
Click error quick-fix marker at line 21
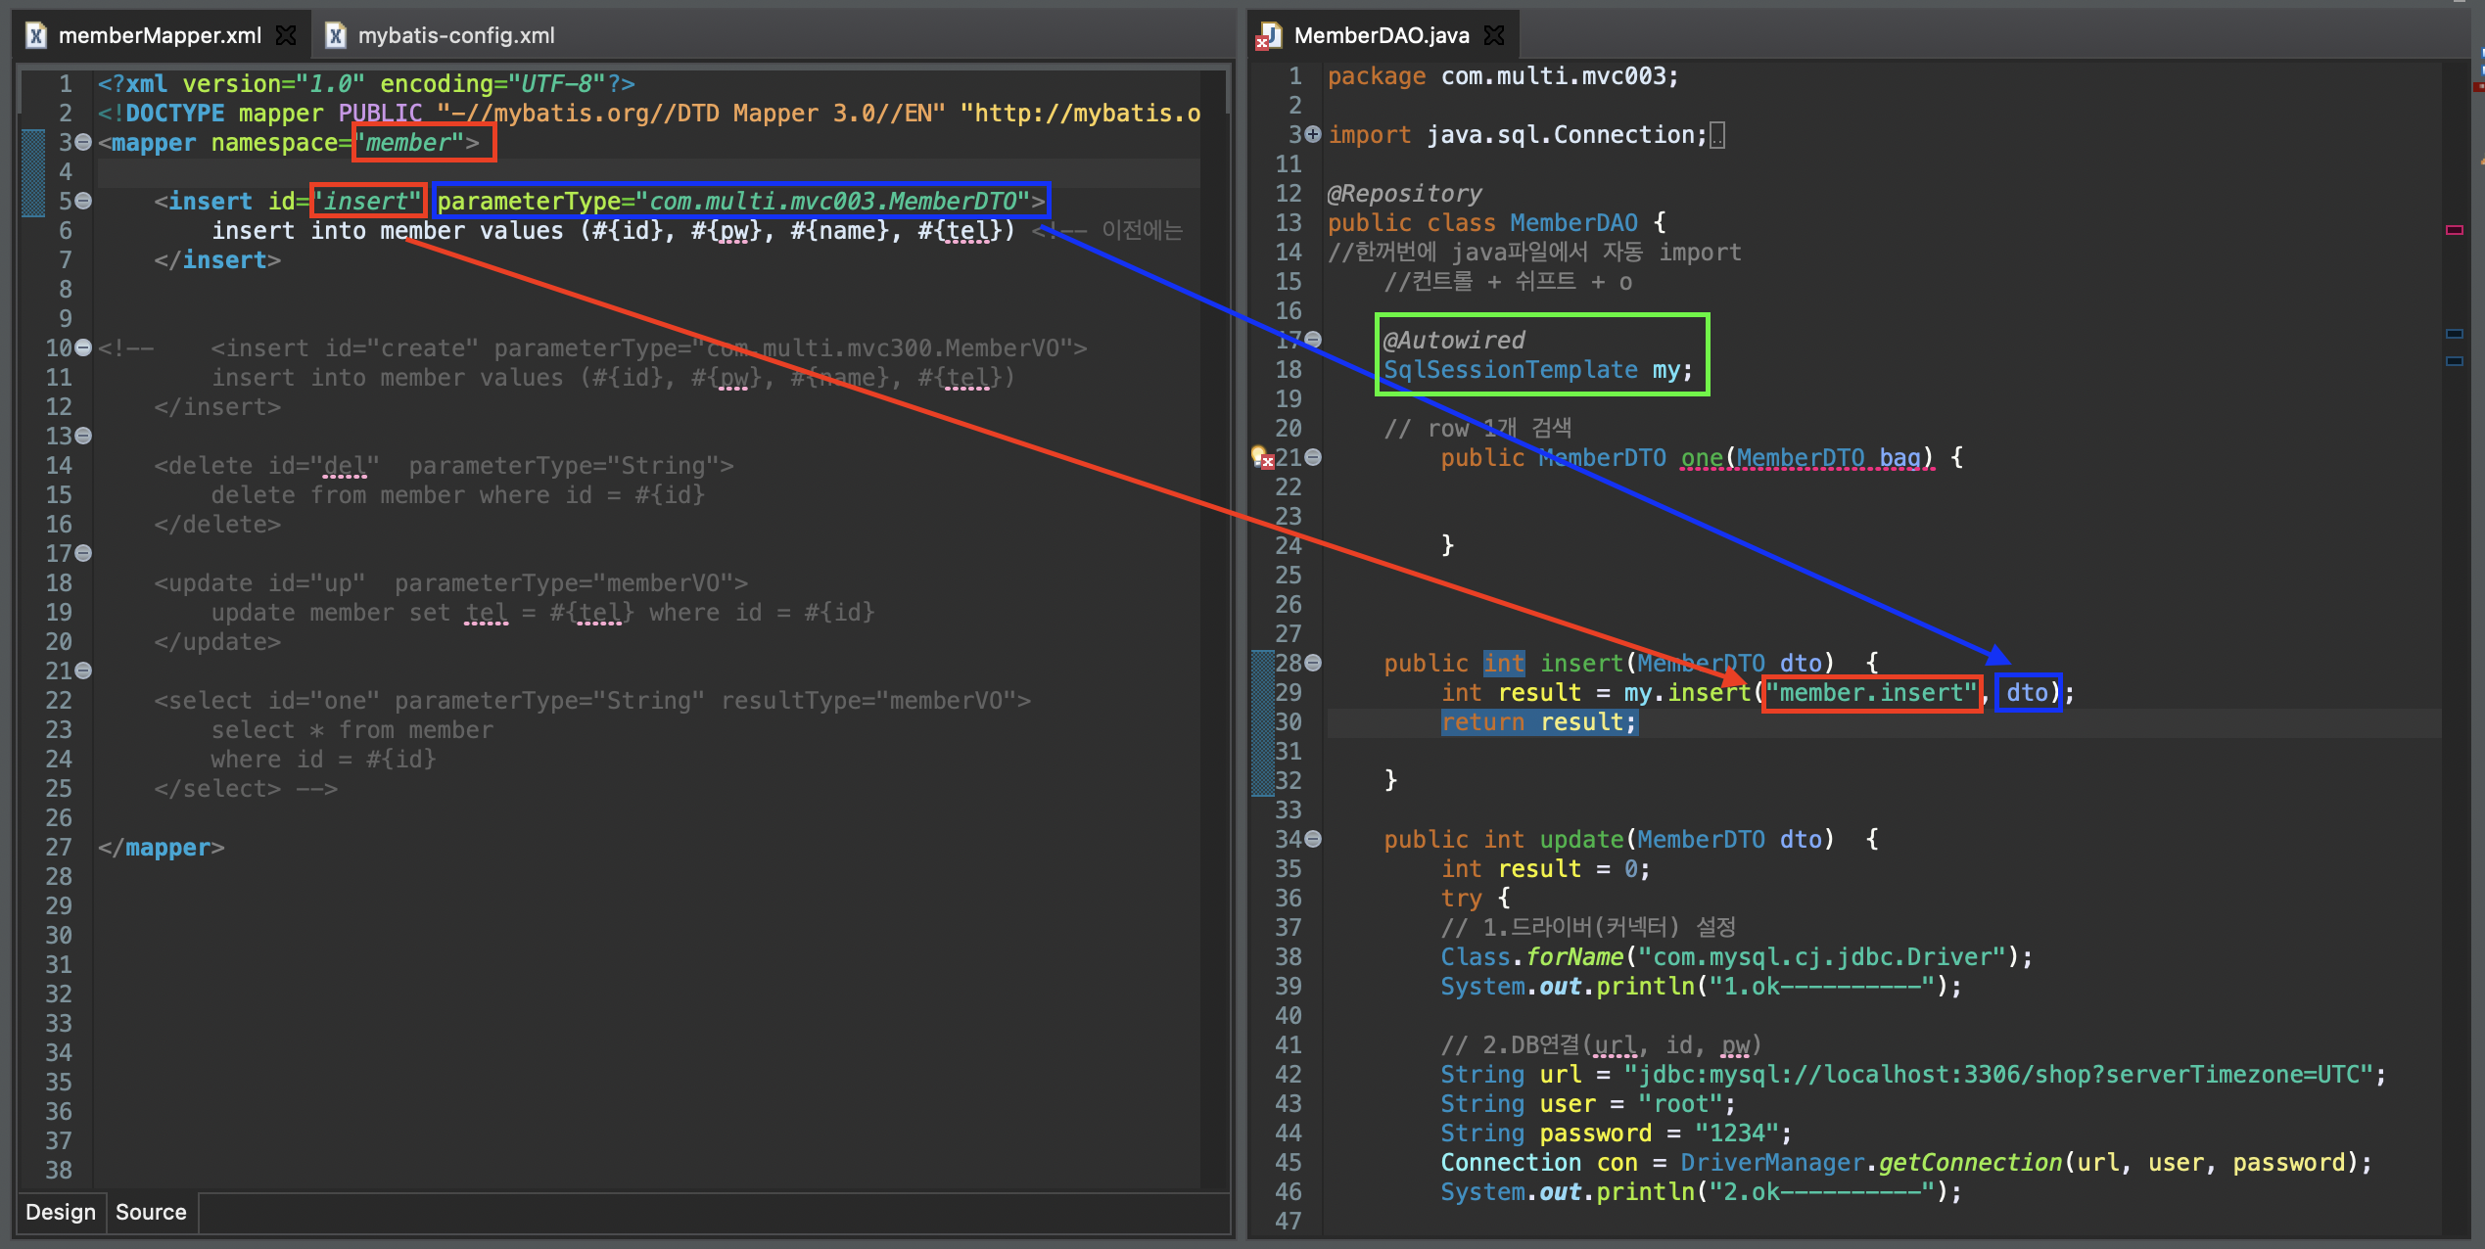(x=1262, y=457)
